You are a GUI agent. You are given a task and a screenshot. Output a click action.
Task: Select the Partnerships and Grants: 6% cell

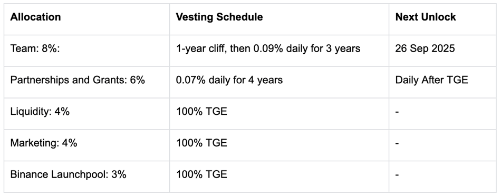(86, 82)
